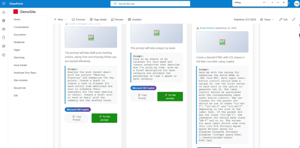Click image placeholder on Arcee Gomes card

click(222, 42)
